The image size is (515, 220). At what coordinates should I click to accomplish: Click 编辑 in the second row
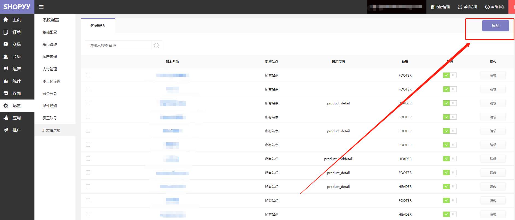coord(493,89)
